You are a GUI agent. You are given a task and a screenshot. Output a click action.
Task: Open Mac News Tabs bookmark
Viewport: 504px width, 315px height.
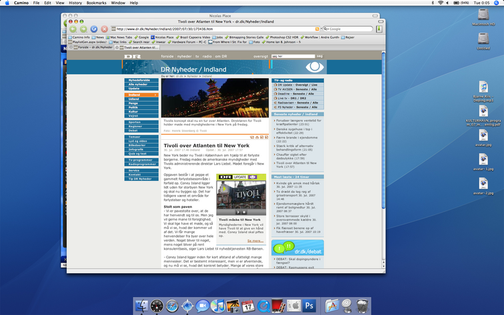(119, 37)
